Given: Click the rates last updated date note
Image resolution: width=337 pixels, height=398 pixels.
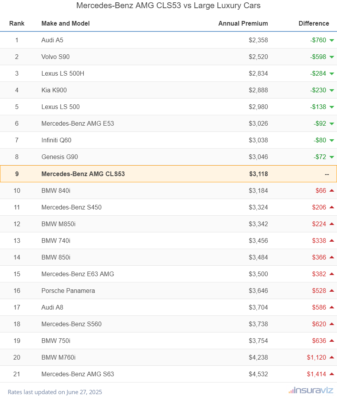Looking at the screenshot, I should coord(55,392).
